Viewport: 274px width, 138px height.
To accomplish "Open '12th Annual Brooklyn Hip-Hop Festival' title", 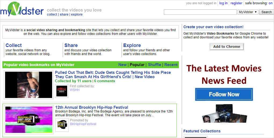I will point(92,107).
